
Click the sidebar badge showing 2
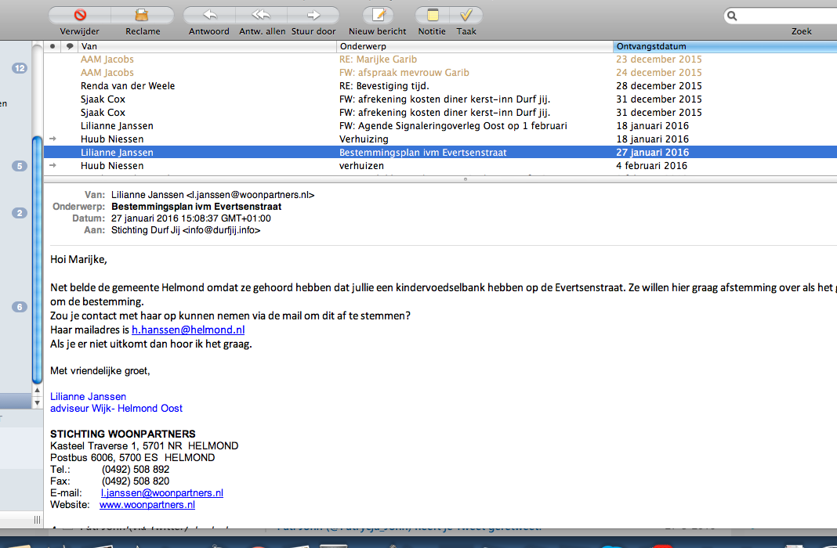tap(20, 213)
